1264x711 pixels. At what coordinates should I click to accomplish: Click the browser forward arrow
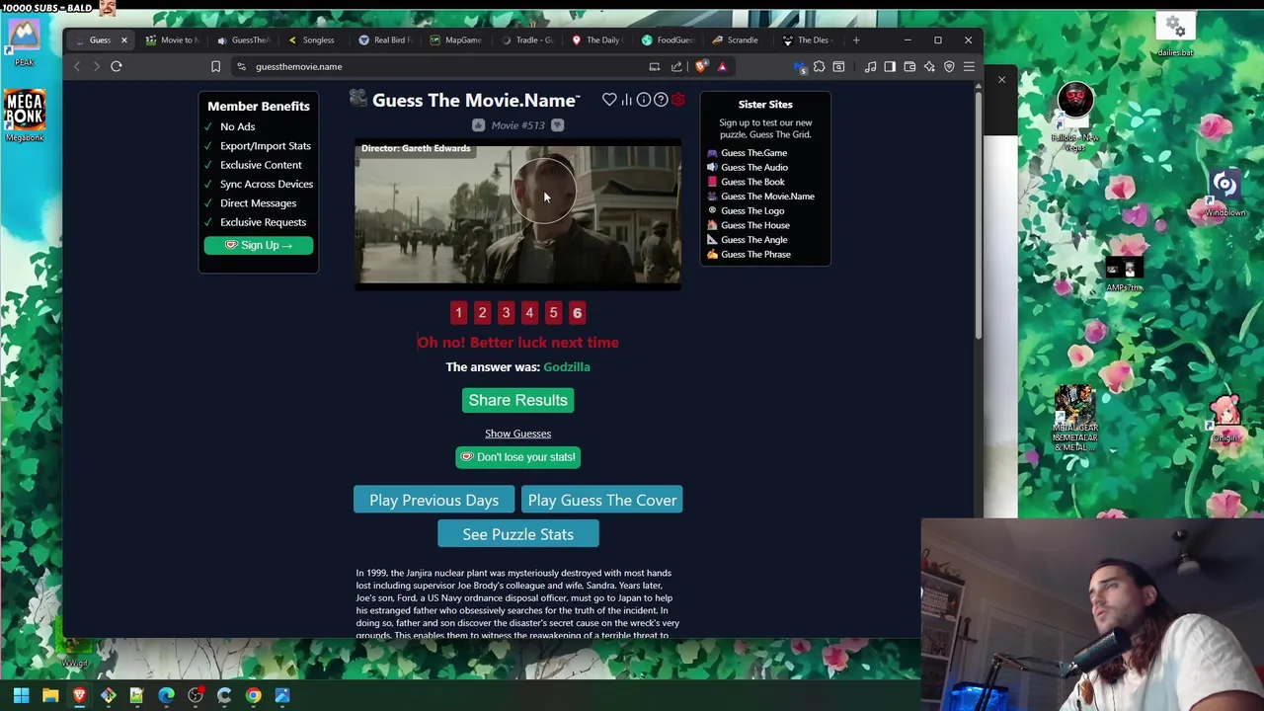(x=96, y=66)
